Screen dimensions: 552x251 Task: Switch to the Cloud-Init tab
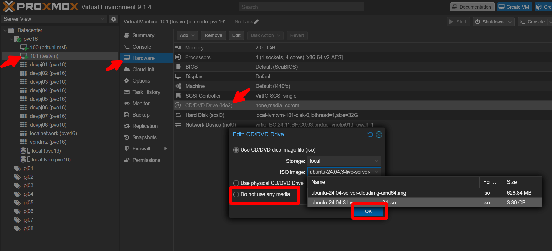point(143,70)
